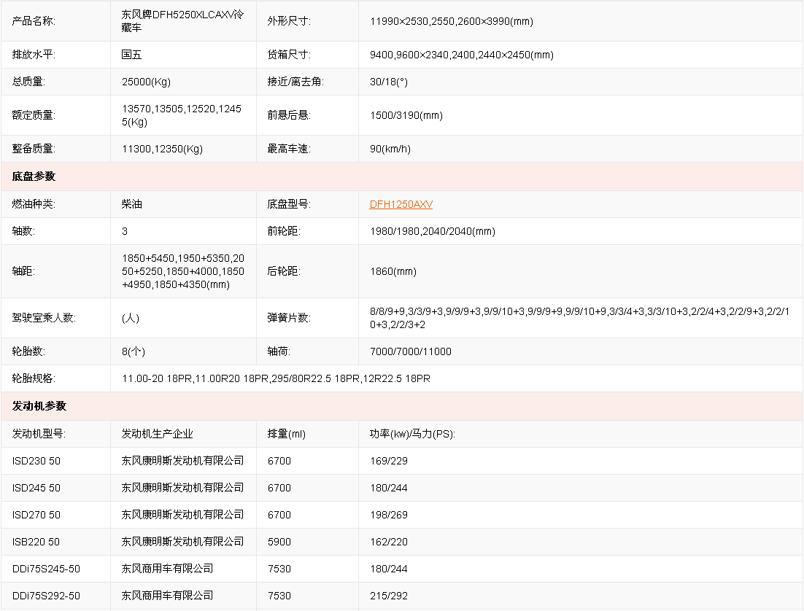Image resolution: width=804 pixels, height=611 pixels.
Task: Click the 发动机型号 column header
Action: (x=39, y=434)
